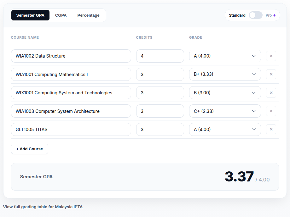Click the credits field for WIA1001 Computing Mathematics
290x217 pixels.
point(160,74)
